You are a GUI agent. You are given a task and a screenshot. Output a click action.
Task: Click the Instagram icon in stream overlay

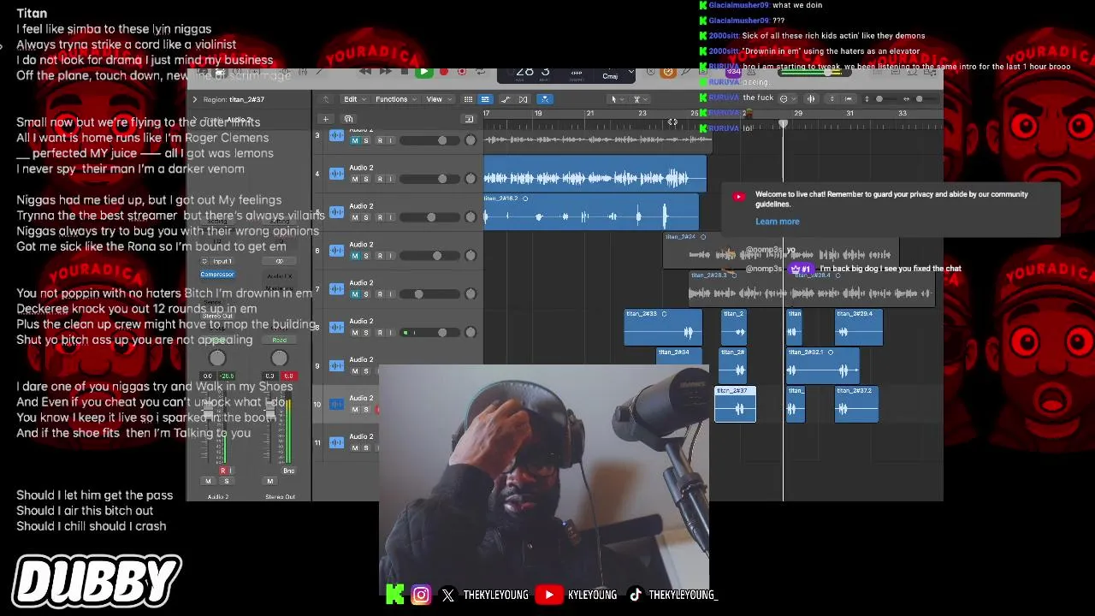coord(421,595)
